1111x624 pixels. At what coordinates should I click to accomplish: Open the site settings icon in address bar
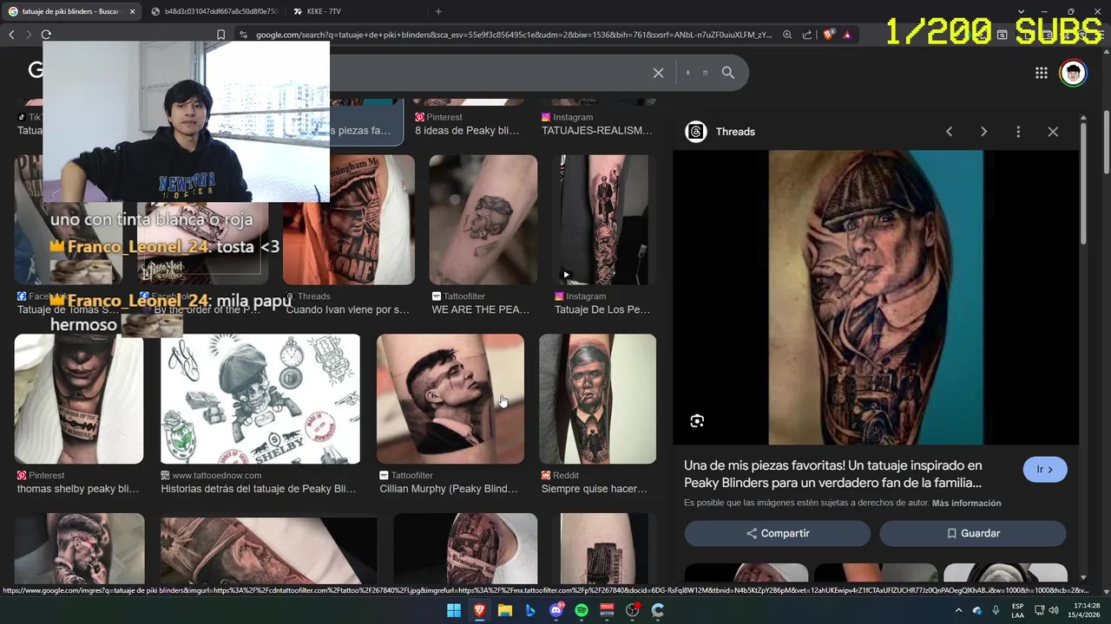pos(243,35)
